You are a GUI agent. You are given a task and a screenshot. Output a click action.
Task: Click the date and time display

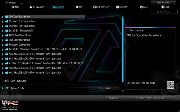(149, 98)
